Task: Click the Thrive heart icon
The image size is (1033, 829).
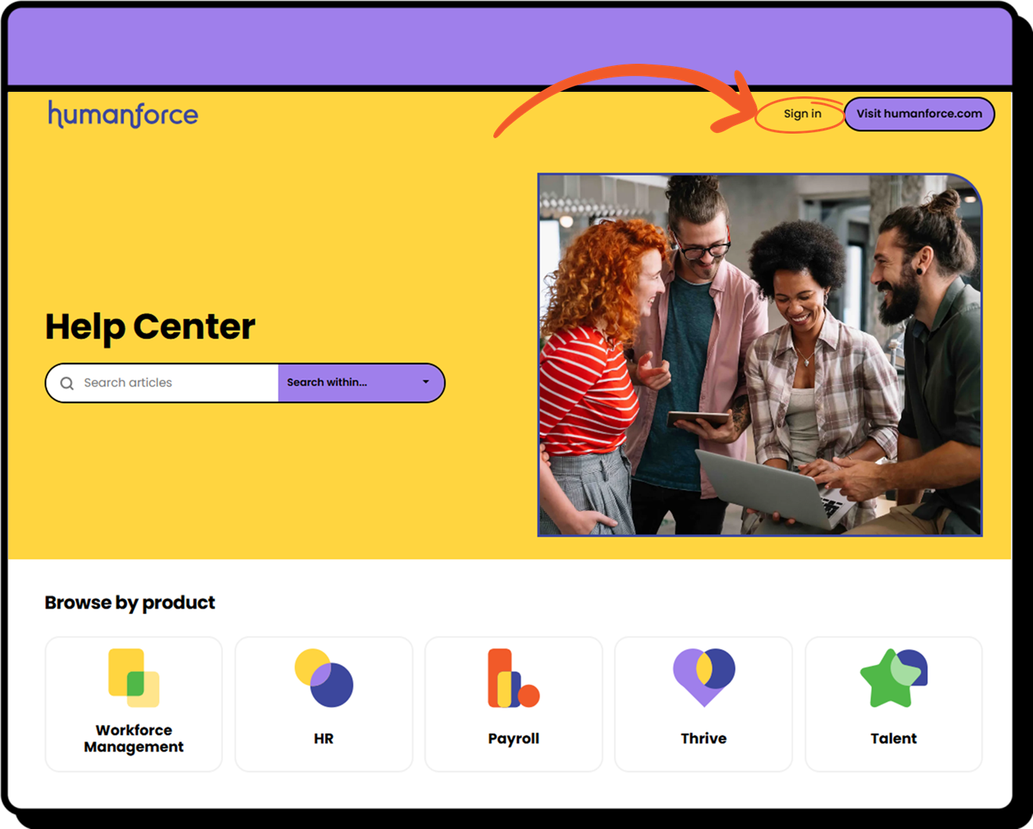Action: pyautogui.click(x=704, y=676)
